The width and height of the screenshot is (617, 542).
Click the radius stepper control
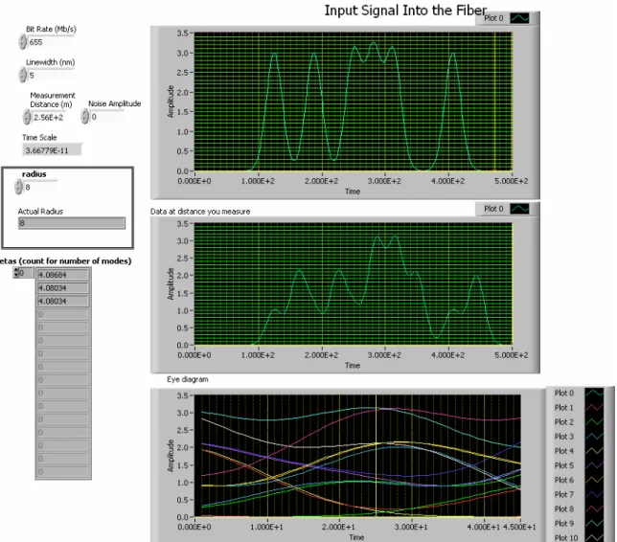[x=18, y=187]
